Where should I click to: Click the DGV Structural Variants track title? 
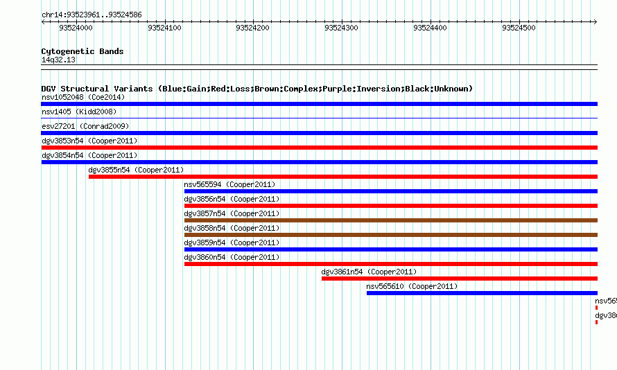click(257, 89)
